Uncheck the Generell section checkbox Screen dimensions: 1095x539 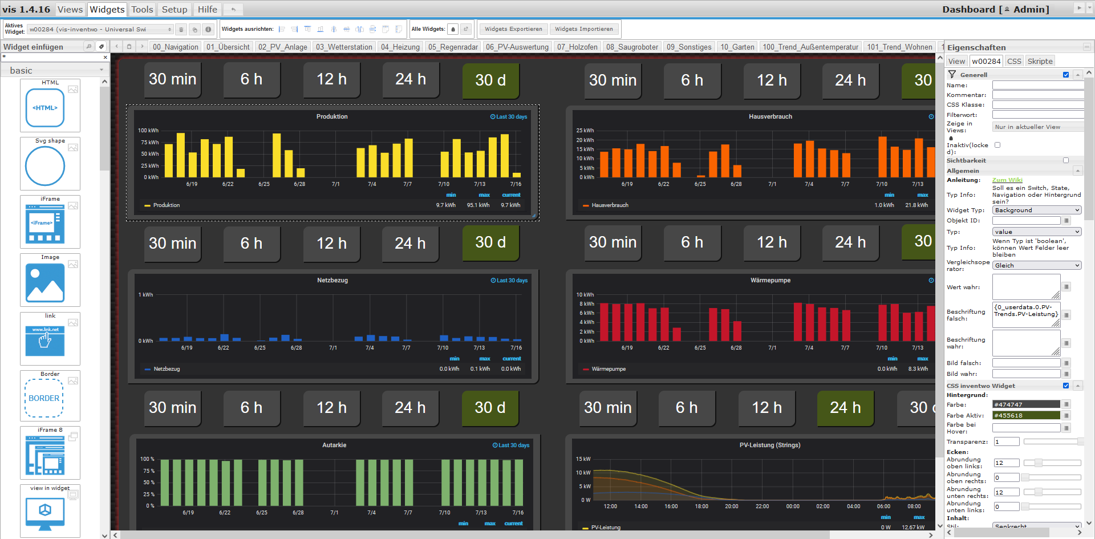[1066, 75]
